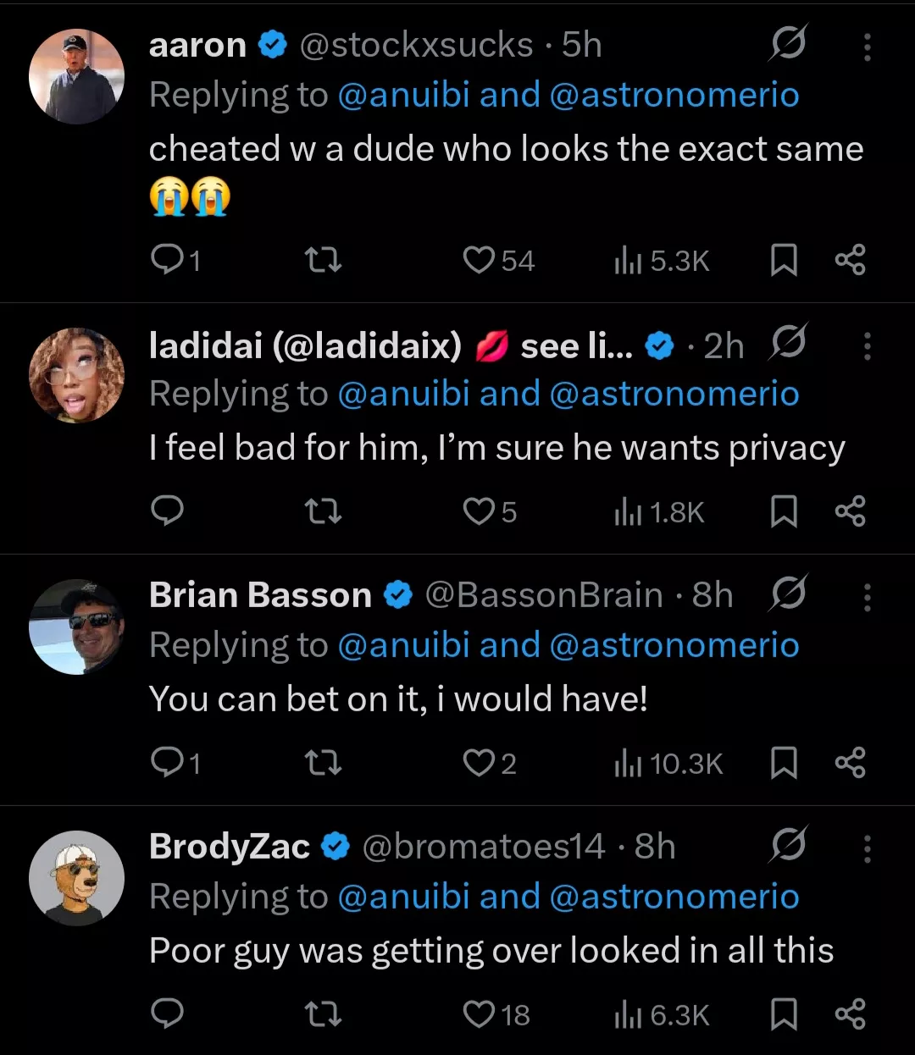Open more options on Brian Basson's tweet
The width and height of the screenshot is (915, 1055).
(867, 597)
